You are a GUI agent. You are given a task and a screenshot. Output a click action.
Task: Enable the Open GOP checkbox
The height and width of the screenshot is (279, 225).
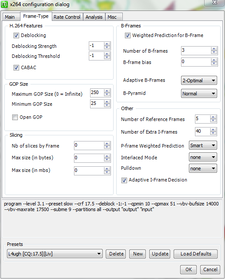tap(15, 117)
